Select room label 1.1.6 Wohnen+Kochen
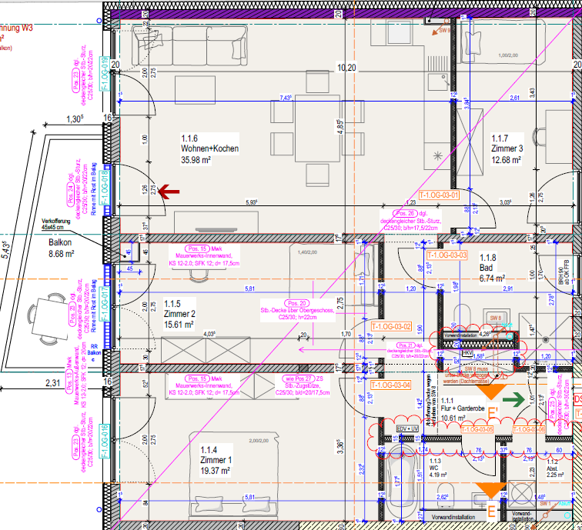The height and width of the screenshot is (530, 582). click(209, 149)
